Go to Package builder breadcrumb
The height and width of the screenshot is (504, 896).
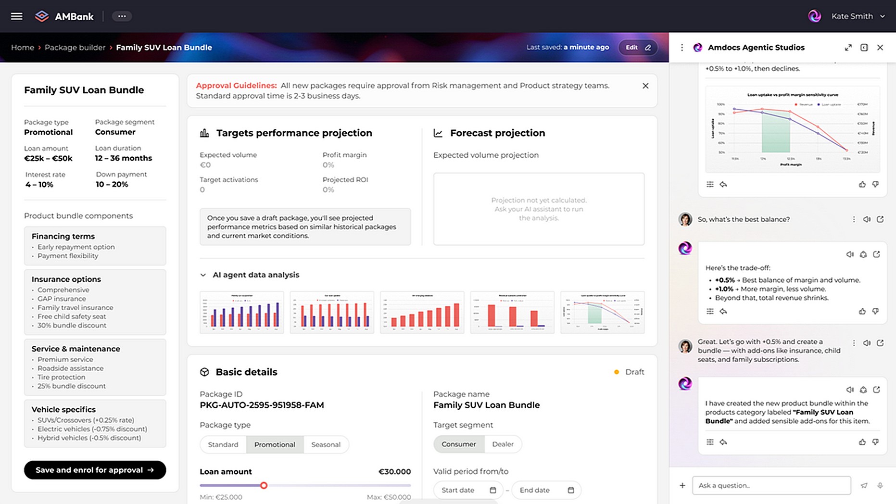(75, 47)
